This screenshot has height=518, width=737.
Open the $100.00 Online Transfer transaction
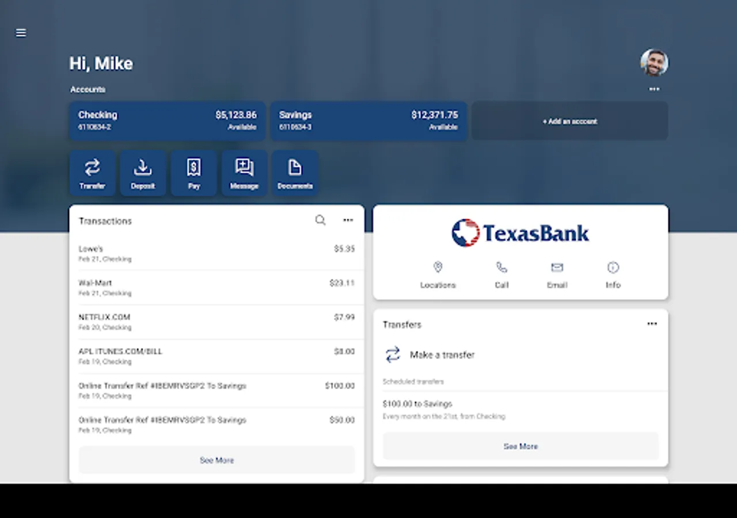pos(216,390)
